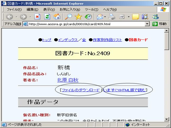The image size is (171, 128).
Task: Refresh the current page
Action: coord(47,17)
